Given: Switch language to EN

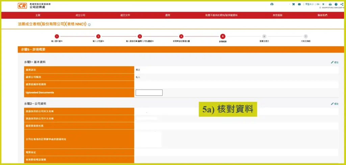Looking at the screenshot, I should point(318,4).
